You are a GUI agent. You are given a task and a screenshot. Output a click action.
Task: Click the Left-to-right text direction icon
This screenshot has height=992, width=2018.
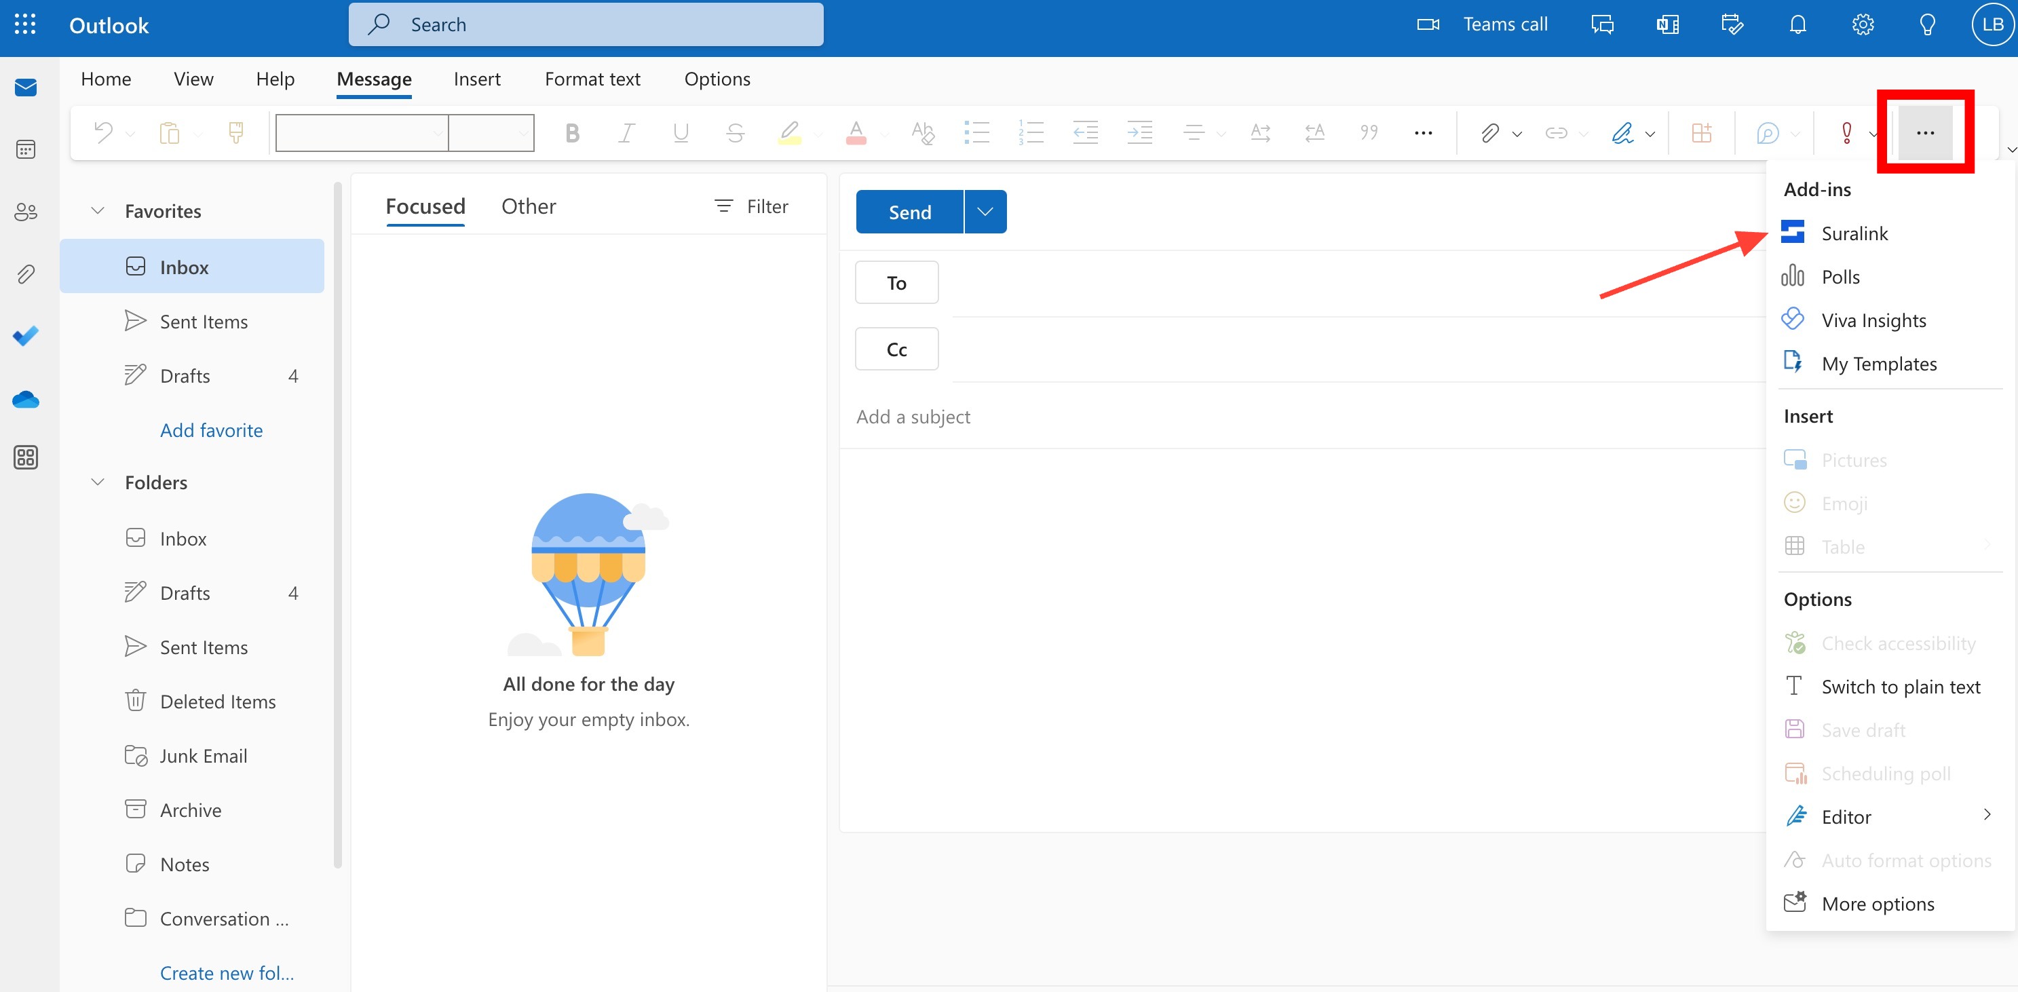tap(1261, 132)
